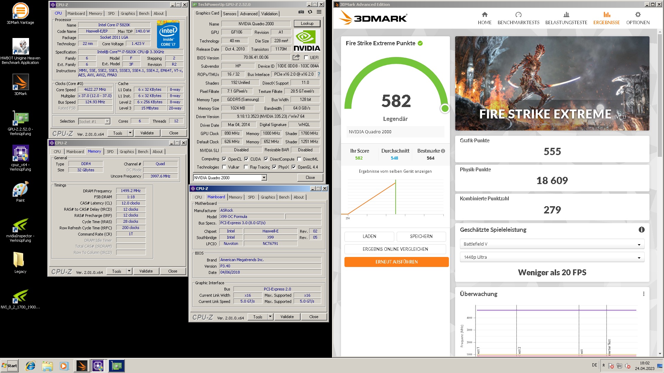Open Tools dropdown arrow in CPU-Z CPU window
664x373 pixels.
tap(130, 133)
